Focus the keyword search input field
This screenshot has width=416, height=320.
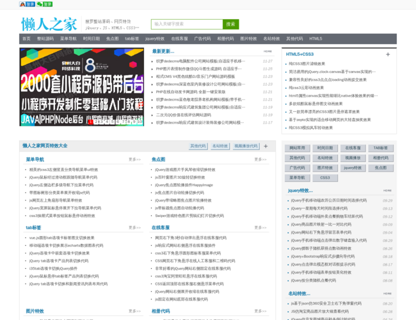pyautogui.click(x=187, y=24)
